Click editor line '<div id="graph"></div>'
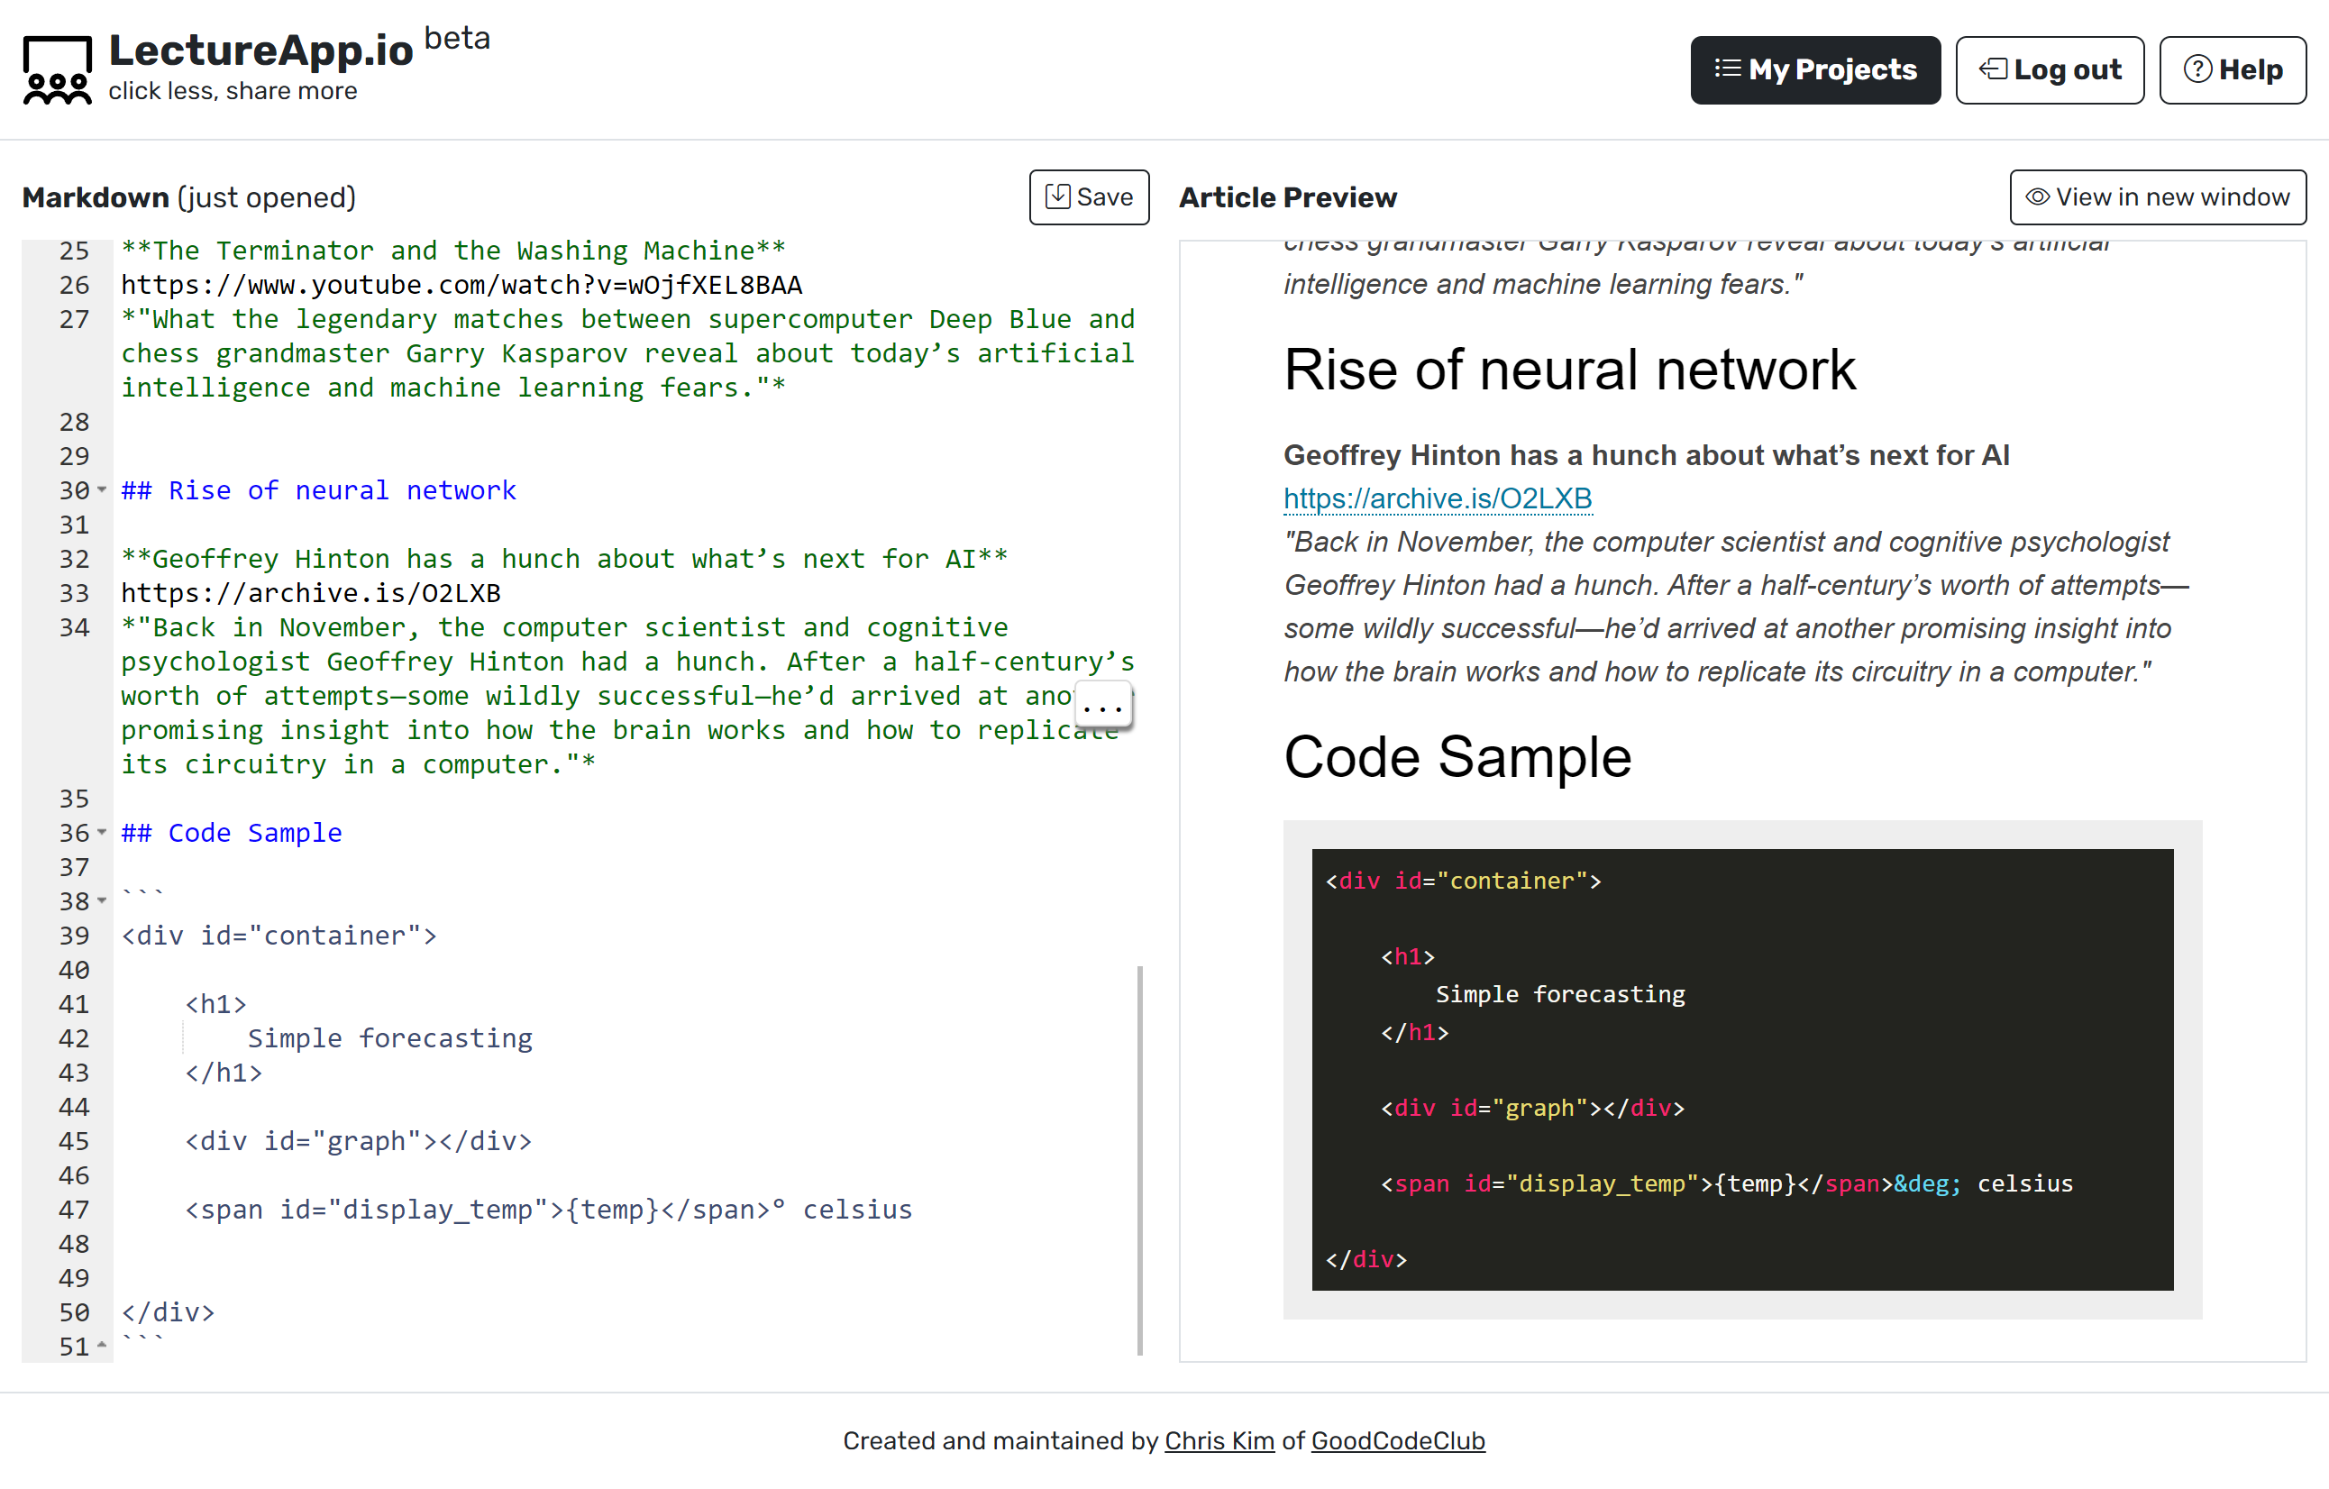Image resolution: width=2329 pixels, height=1489 pixels. (358, 1142)
